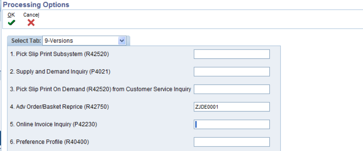
Task: Focus the Preference Profile input field
Action: coord(232,142)
